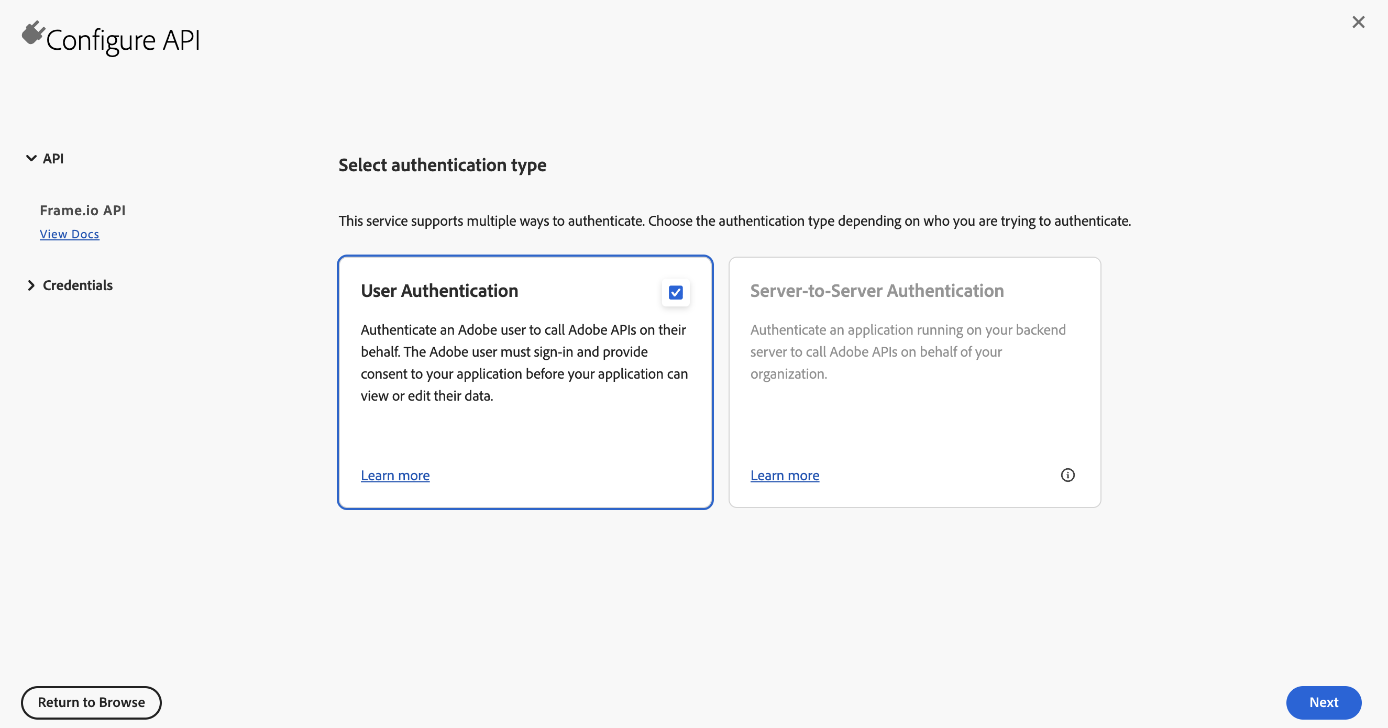Click Return to Browse button

pyautogui.click(x=91, y=702)
